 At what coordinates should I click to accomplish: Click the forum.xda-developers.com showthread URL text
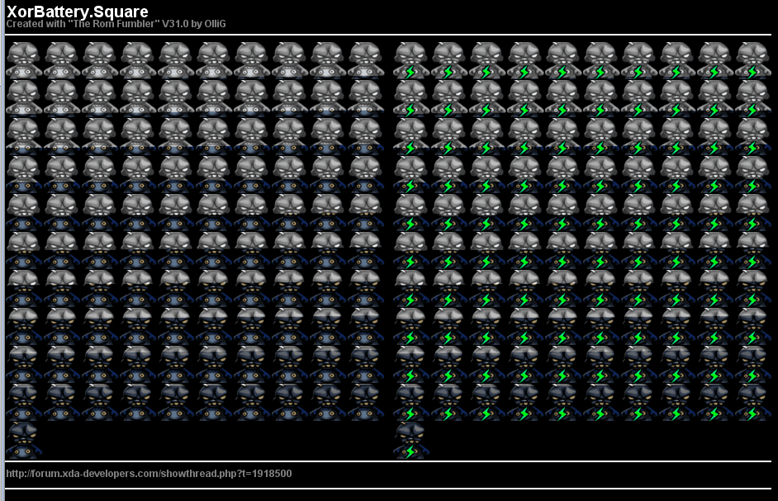point(149,473)
